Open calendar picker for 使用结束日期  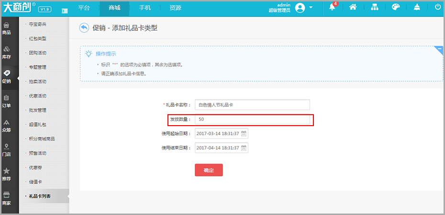[244, 148]
